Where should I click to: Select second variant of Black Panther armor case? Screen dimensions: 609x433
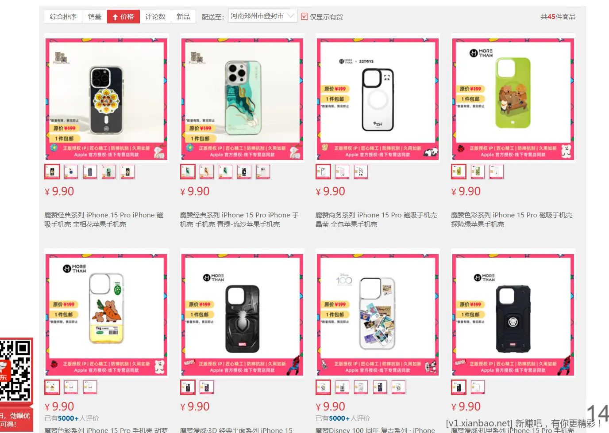coord(478,387)
